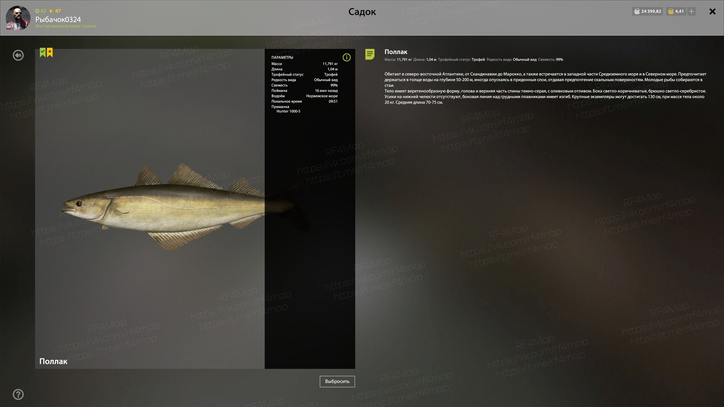The image size is (724, 407).
Task: Click the star rating value 47
Action: coord(55,11)
